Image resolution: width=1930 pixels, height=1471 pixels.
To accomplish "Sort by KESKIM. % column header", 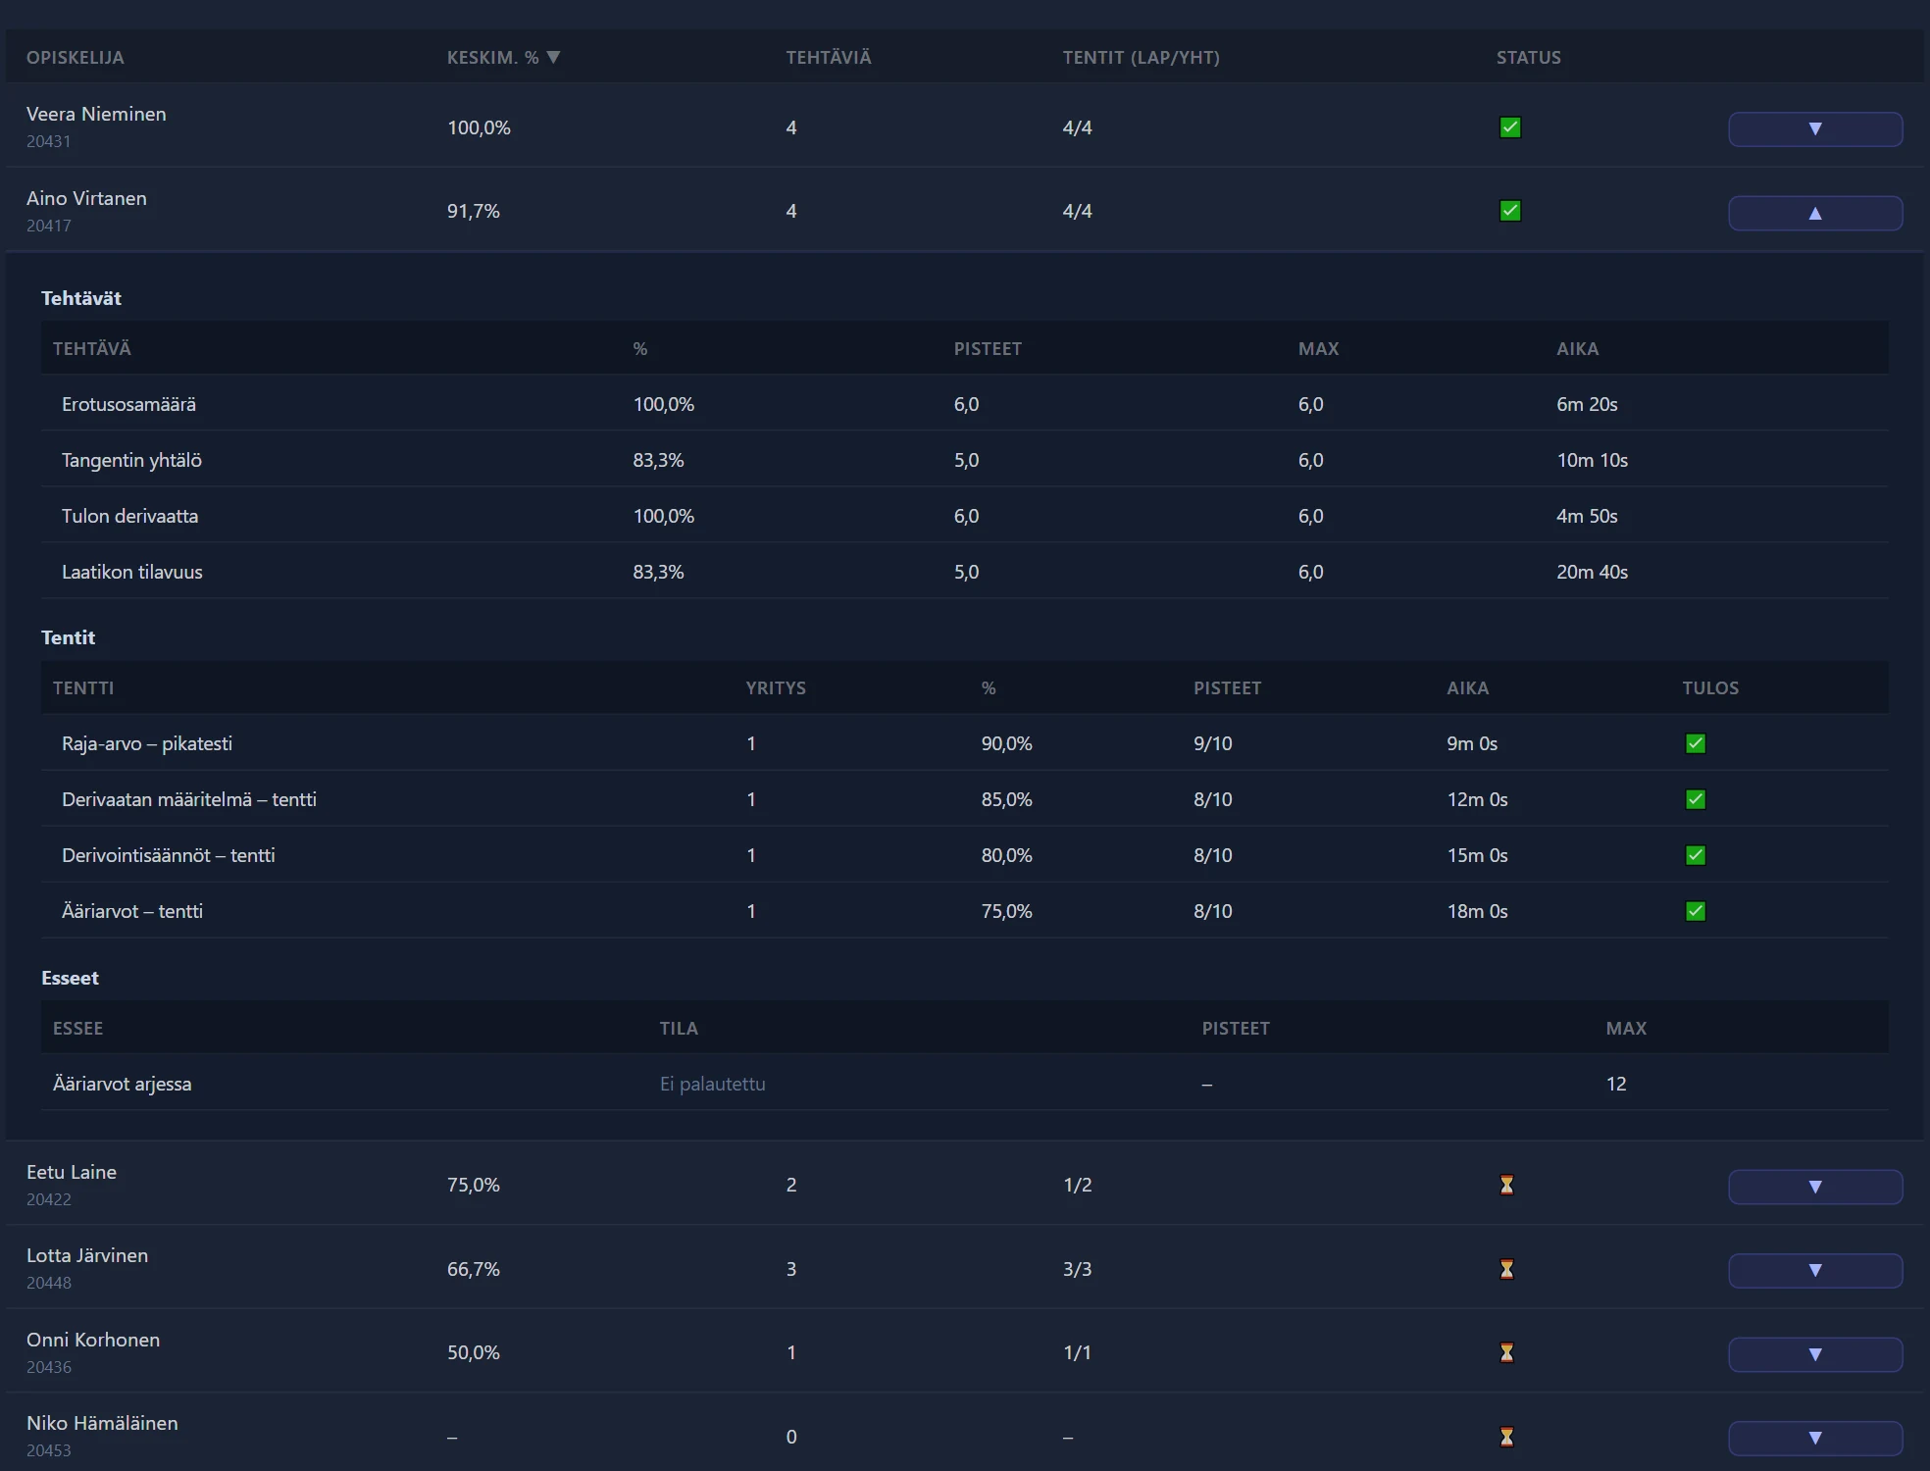I will [x=503, y=57].
